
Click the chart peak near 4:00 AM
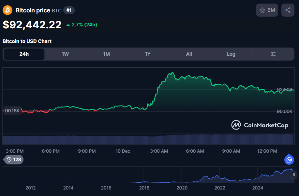172,73
